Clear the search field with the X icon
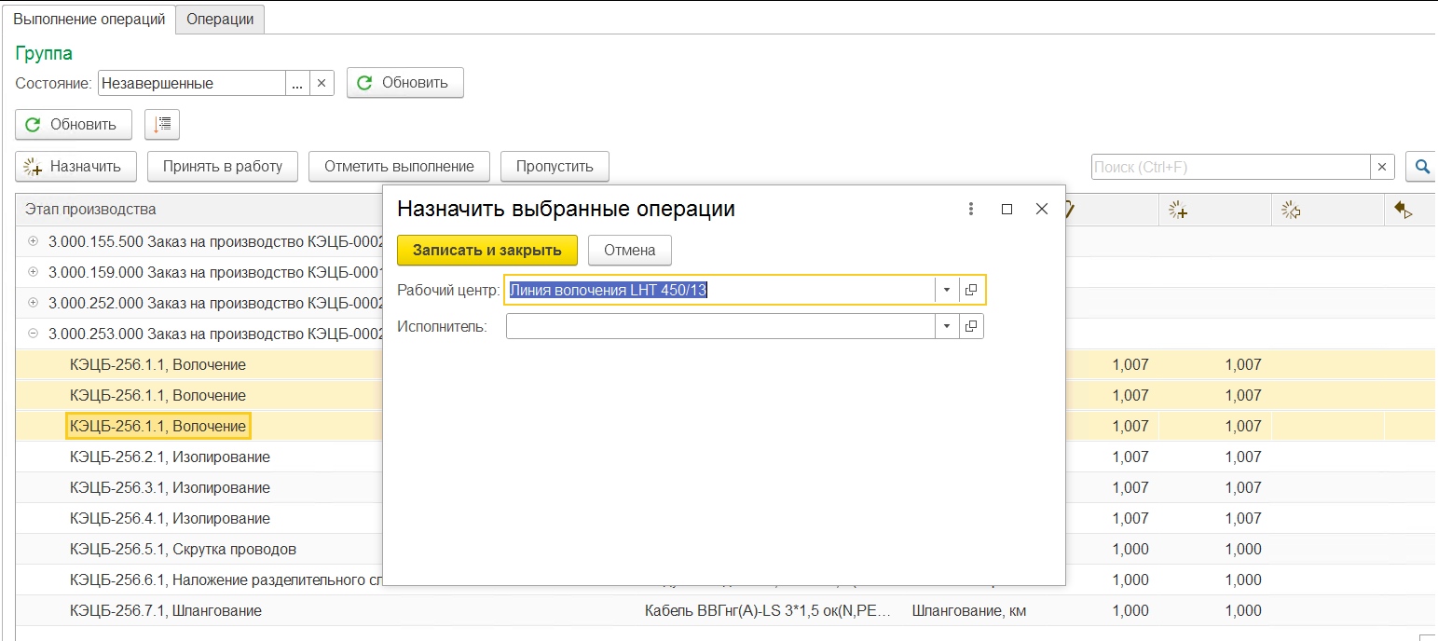The width and height of the screenshot is (1438, 641). [x=1383, y=167]
